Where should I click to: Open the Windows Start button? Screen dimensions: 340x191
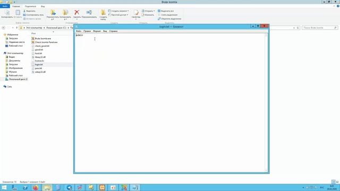coord(4,187)
